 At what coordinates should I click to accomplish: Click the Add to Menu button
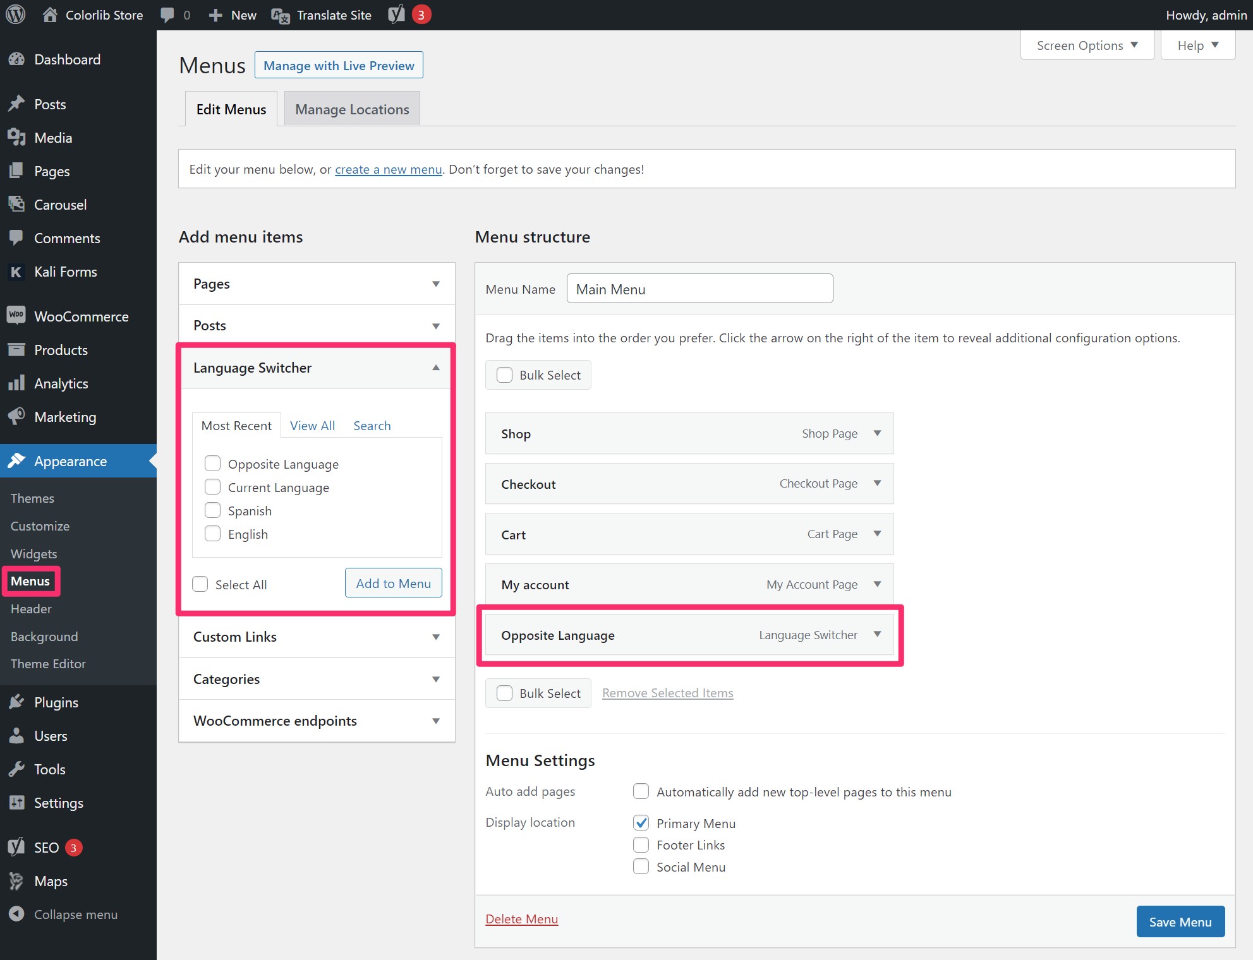coord(393,583)
